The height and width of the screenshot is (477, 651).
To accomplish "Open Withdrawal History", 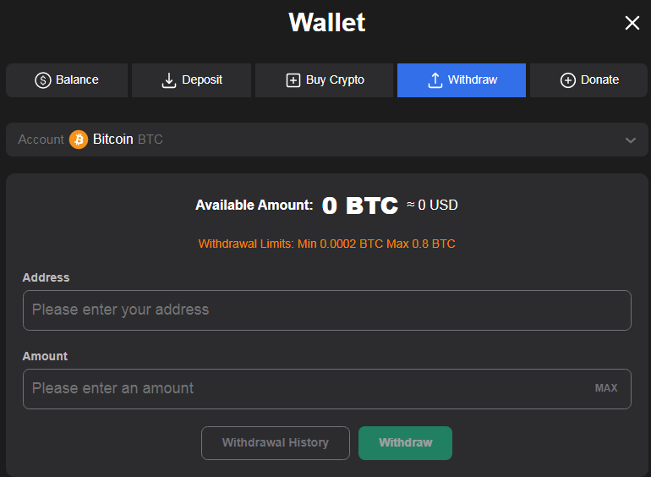I will click(x=275, y=443).
